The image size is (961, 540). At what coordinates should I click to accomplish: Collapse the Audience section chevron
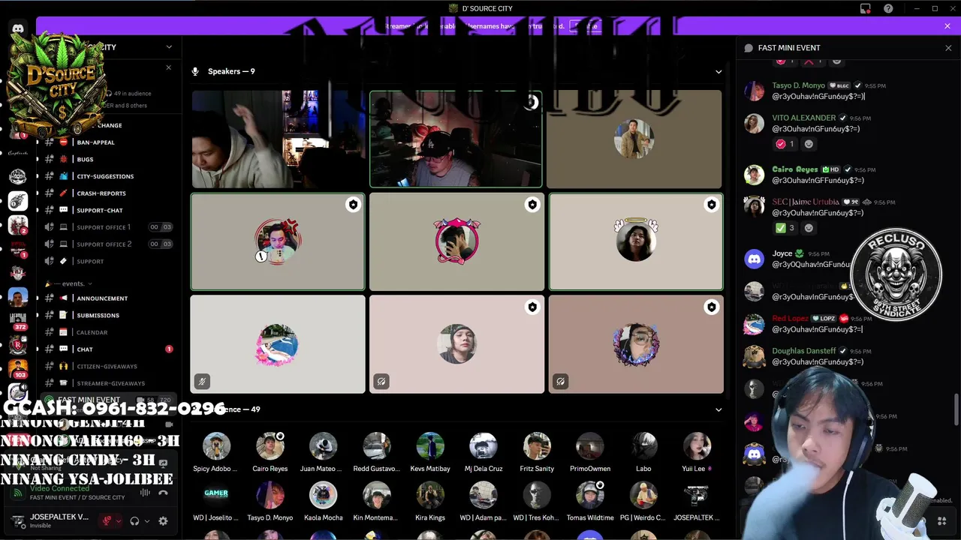point(718,409)
